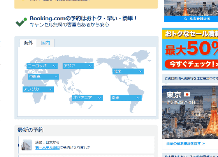Click the 最新の予約 heading
218x157 pixels.
click(30, 130)
